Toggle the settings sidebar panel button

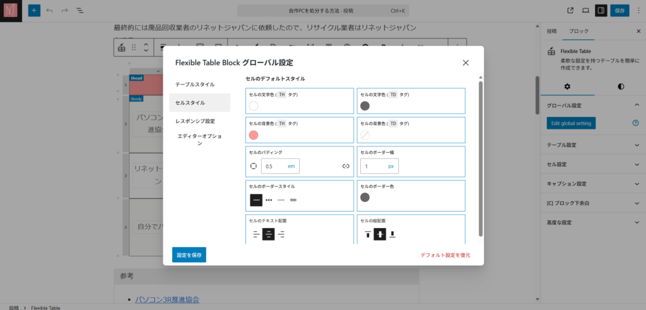601,10
